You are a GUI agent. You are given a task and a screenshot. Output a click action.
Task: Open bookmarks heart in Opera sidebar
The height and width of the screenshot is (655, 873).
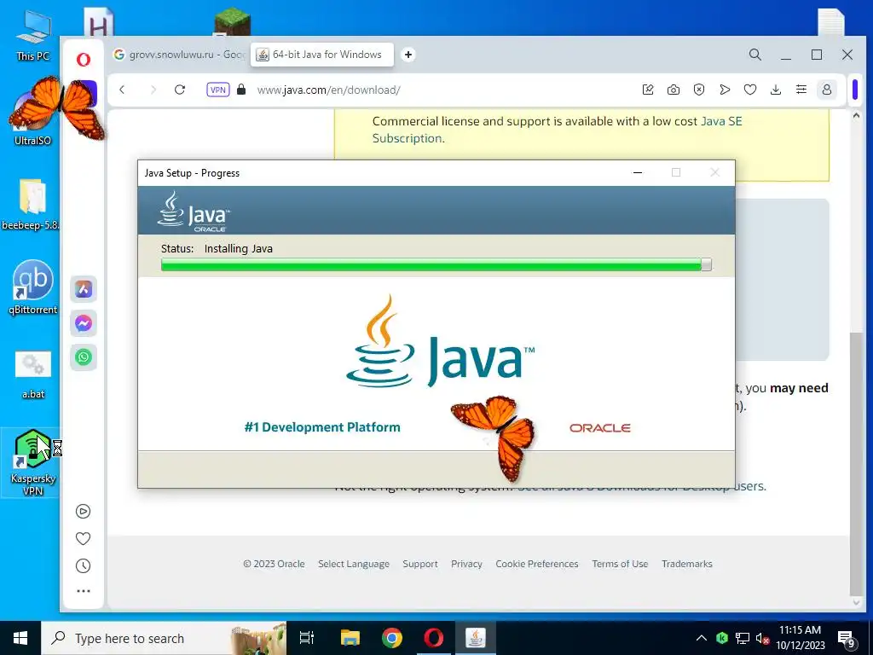83,539
